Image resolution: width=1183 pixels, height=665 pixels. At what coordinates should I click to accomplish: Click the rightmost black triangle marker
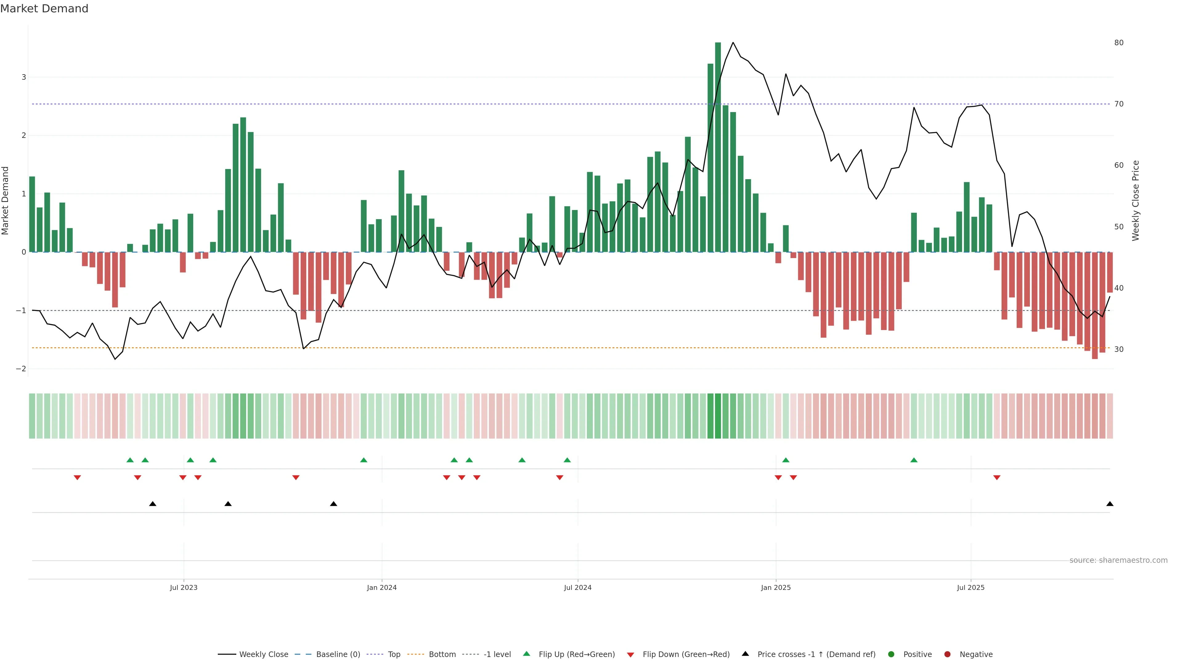click(1110, 504)
